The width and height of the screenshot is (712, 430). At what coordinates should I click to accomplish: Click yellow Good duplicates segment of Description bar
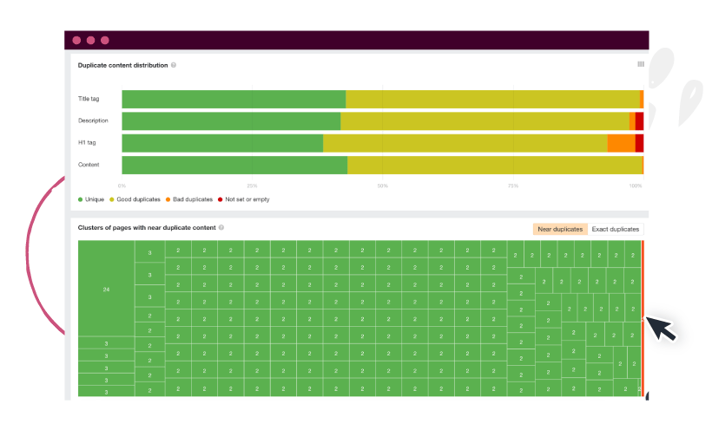click(x=485, y=121)
